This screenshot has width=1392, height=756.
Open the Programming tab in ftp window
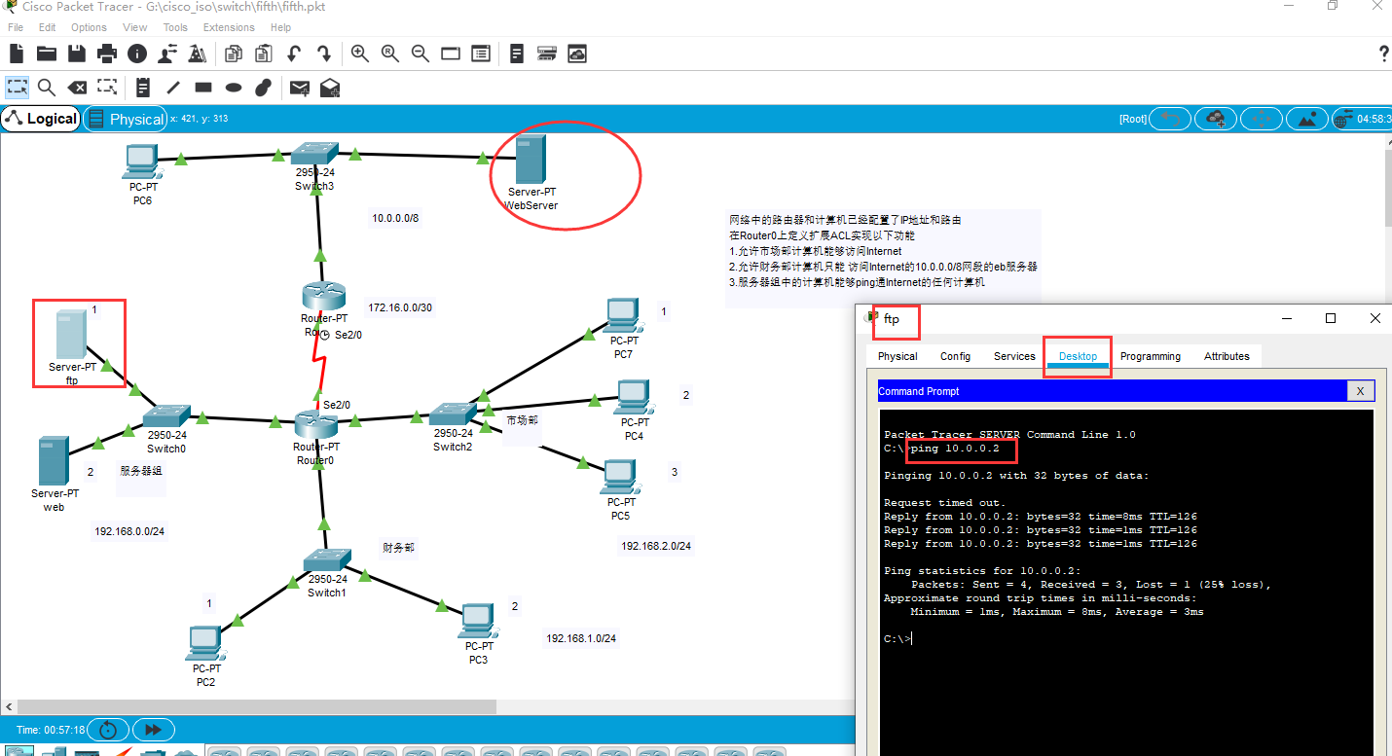[1151, 356]
